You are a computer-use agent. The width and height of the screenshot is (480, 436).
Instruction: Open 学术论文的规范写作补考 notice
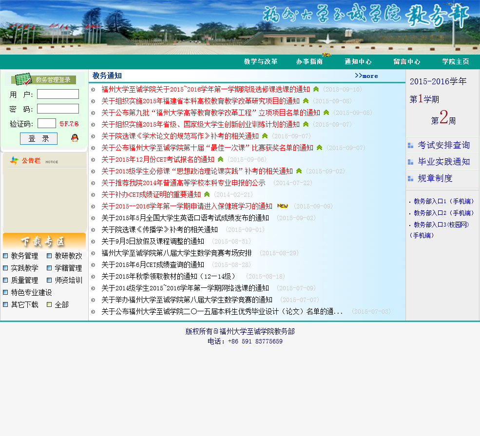pos(180,136)
